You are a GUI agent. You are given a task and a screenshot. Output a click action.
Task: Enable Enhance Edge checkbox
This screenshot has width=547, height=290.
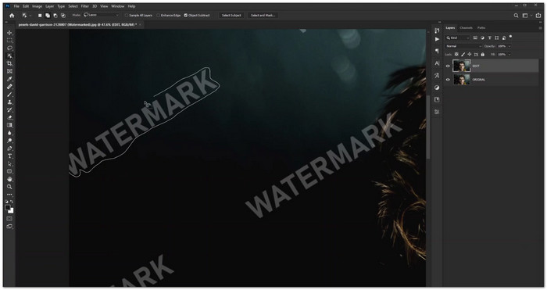tap(159, 16)
